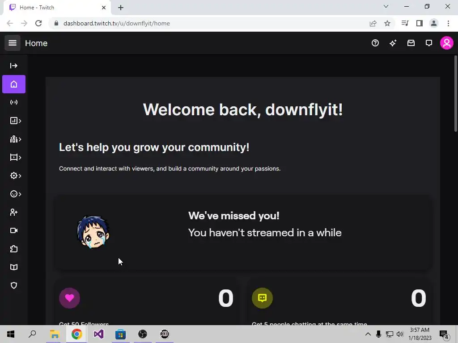Click the browser address bar URL
The image size is (458, 343).
click(x=117, y=23)
